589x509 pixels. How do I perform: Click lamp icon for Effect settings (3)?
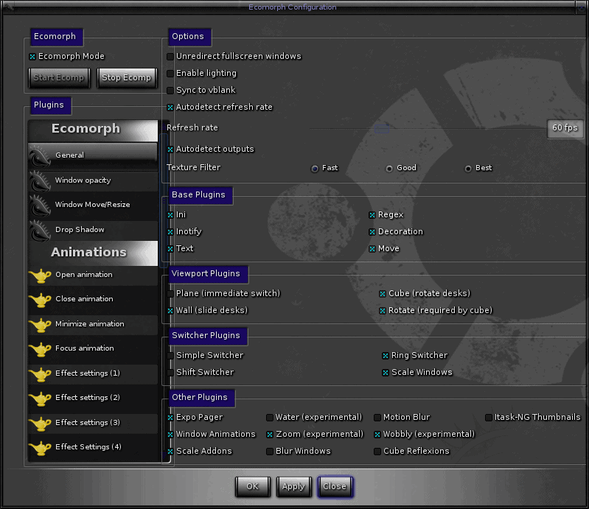(x=40, y=423)
